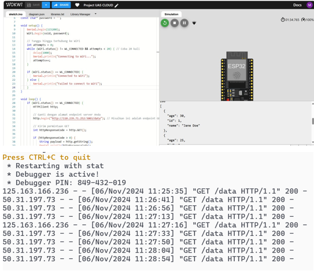
Task: Click the Wokwi logo
Action: pos(14,5)
